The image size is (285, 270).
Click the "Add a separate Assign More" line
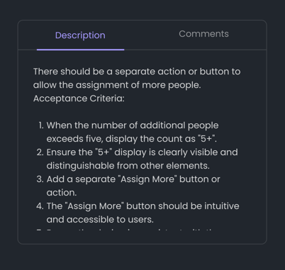133,179
